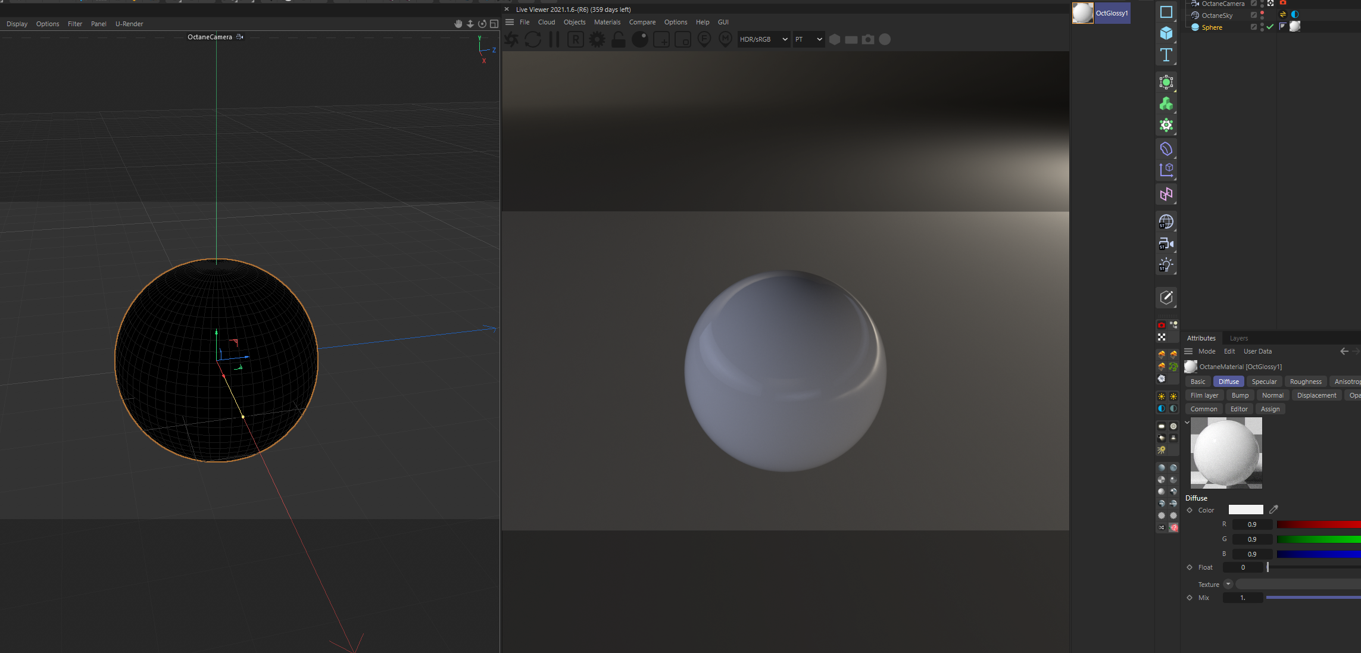Toggle the Sphere layer checkbox

pyautogui.click(x=1253, y=27)
